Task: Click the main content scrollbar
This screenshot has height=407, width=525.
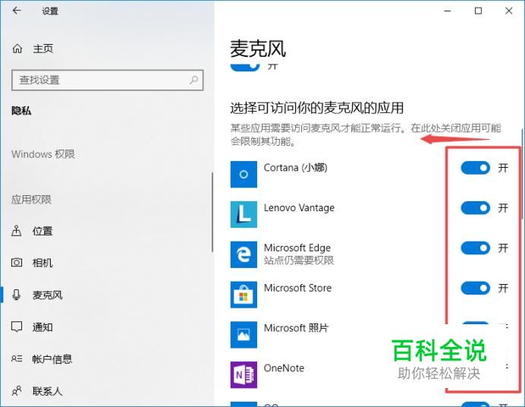Action: (522, 173)
